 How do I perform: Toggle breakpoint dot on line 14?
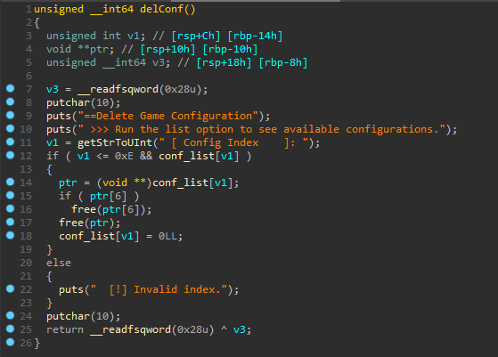point(10,182)
